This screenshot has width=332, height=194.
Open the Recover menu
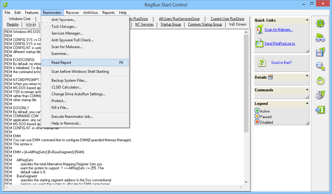pos(72,13)
